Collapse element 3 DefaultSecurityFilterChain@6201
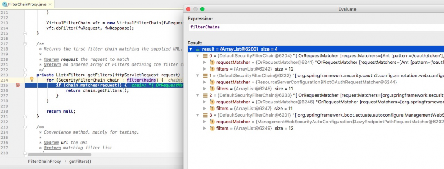 coord(198,115)
